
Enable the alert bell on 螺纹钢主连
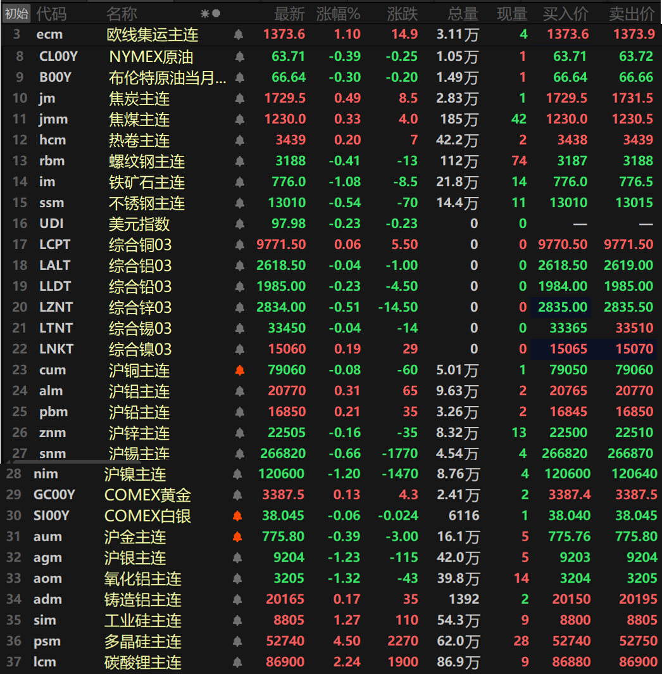pos(239,162)
